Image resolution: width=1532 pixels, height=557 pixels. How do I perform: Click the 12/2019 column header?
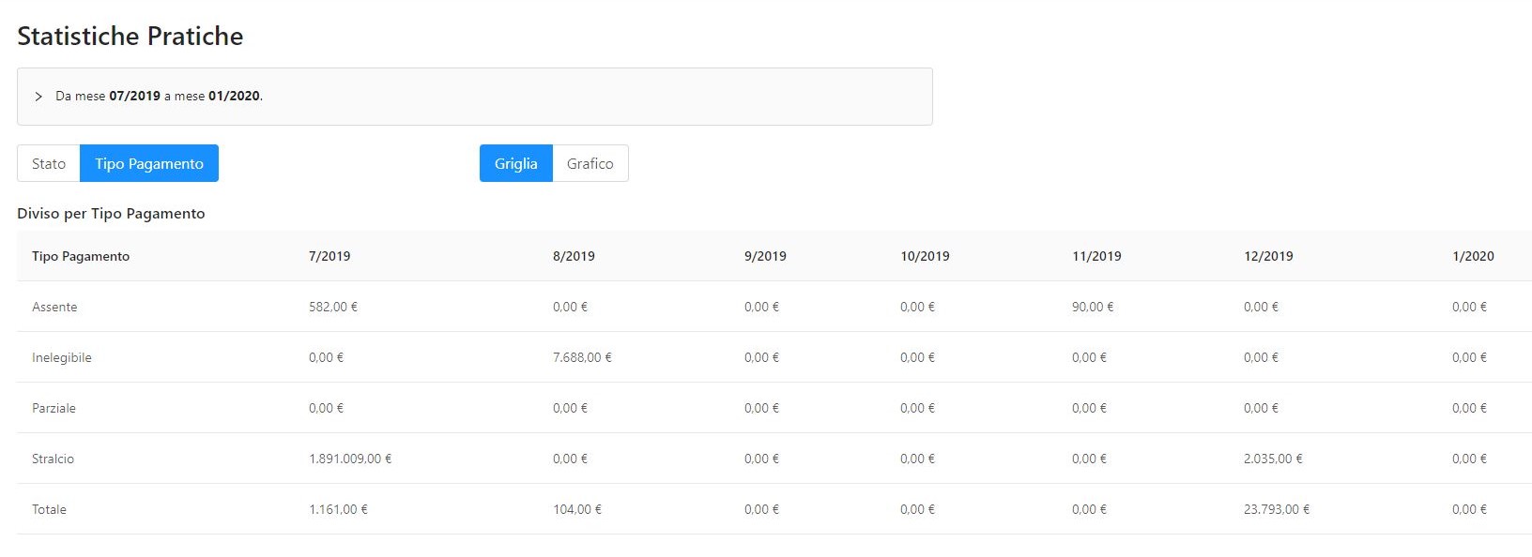pos(1268,256)
